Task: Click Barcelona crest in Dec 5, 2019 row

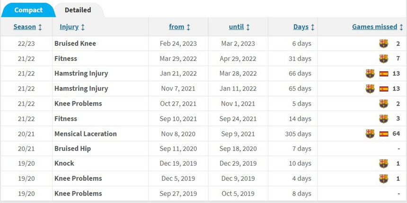Action: pyautogui.click(x=383, y=179)
